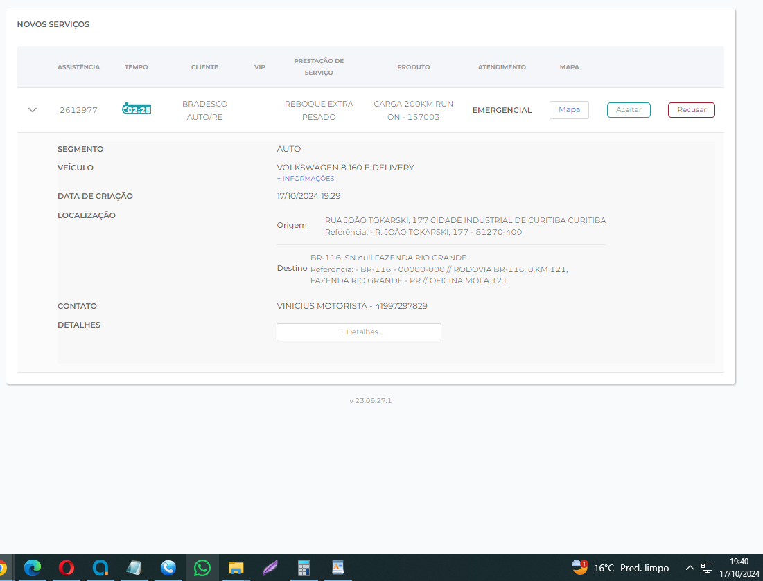Open Opera browser from the taskbar
Screen dimensions: 763x581
(x=67, y=567)
